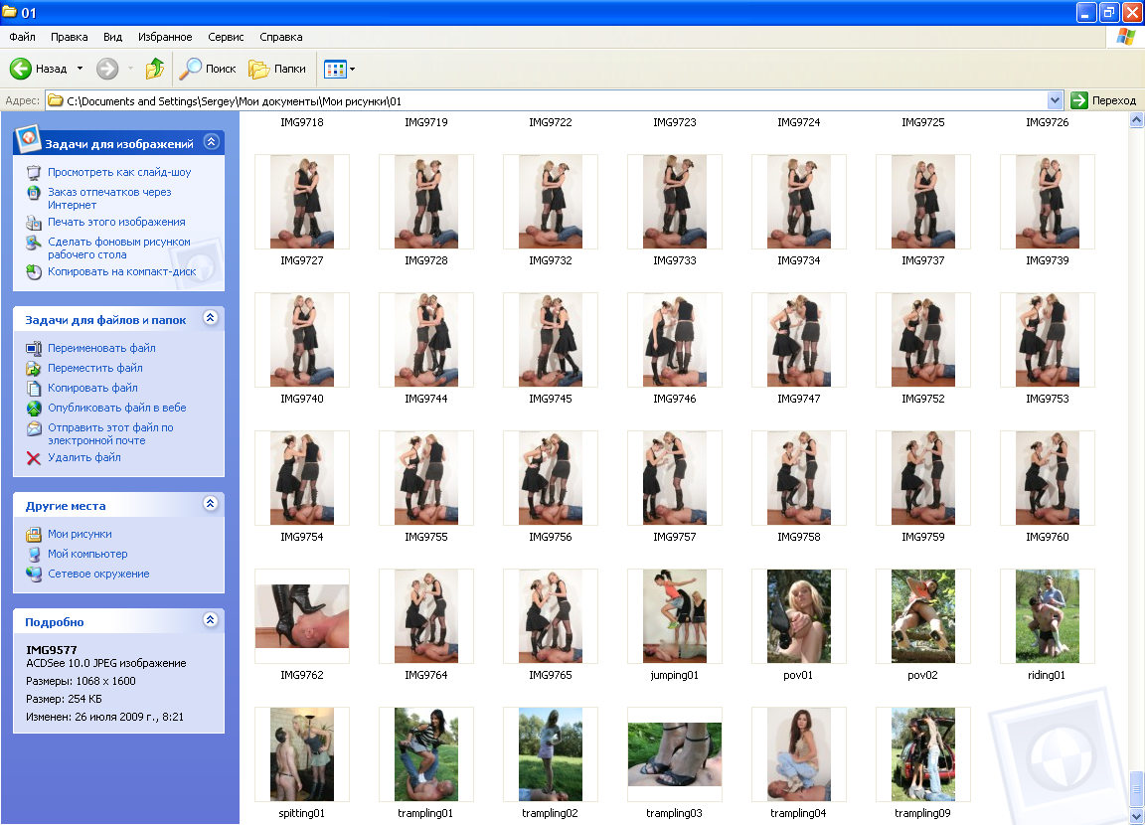Collapse the Задачи для изображений panel
Viewport: 1145px width, 825px height.
pos(211,141)
